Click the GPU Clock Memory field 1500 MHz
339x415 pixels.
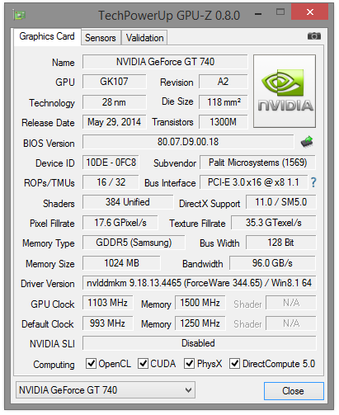(200, 303)
